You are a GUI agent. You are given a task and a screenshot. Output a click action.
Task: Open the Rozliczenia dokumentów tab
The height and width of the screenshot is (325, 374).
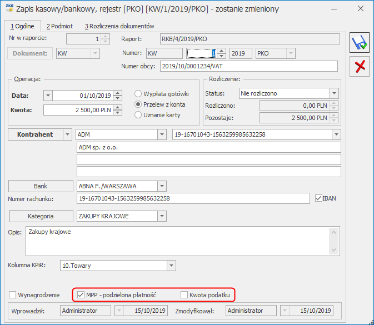119,26
